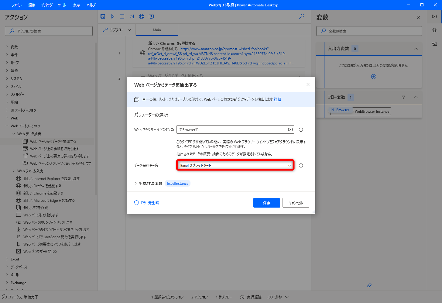Viewport: 442px width, 303px height.
Task: Run the flow with the play icon
Action: tap(112, 16)
